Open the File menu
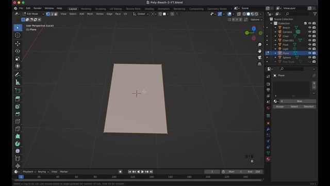Screen dimensions: 330x186 tap(21, 8)
